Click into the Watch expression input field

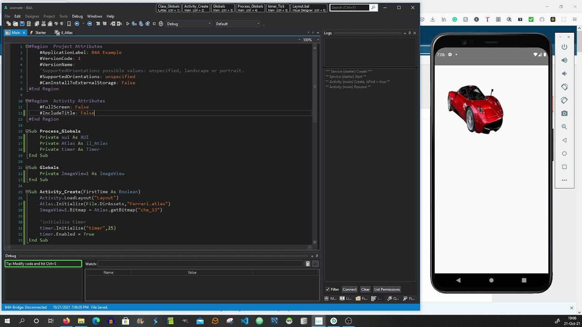[201, 264]
